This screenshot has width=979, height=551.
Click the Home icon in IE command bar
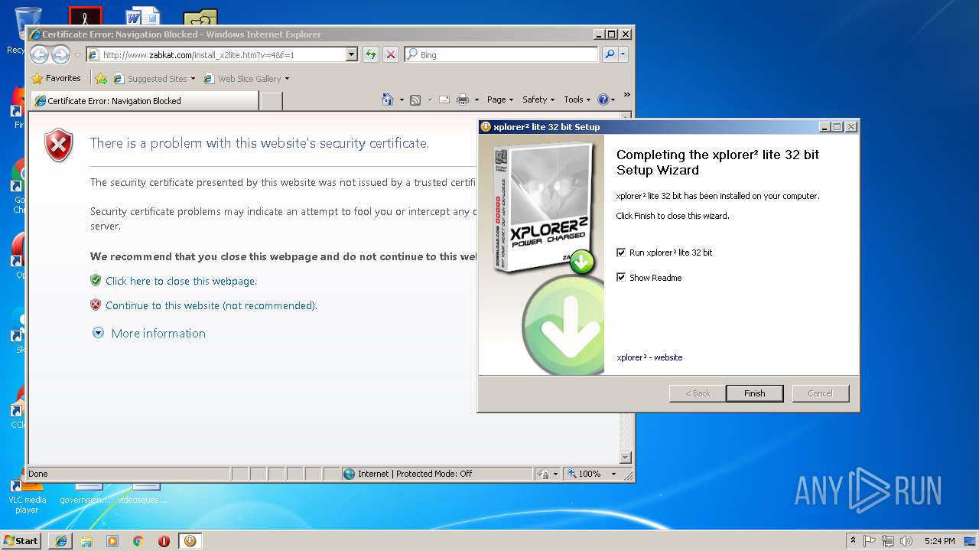[388, 99]
